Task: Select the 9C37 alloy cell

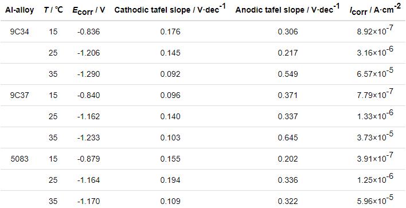Action: click(19, 96)
